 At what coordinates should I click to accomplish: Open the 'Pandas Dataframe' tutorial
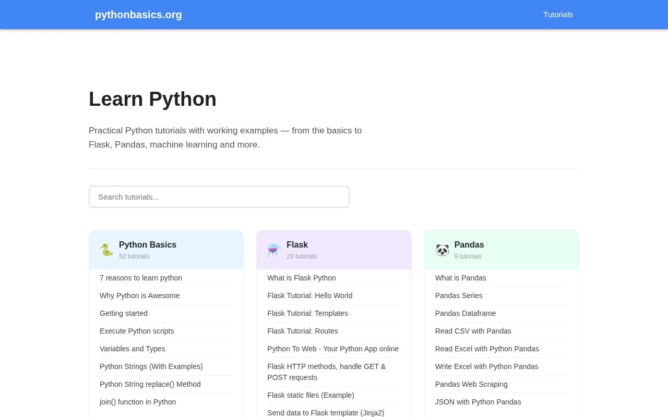(466, 313)
